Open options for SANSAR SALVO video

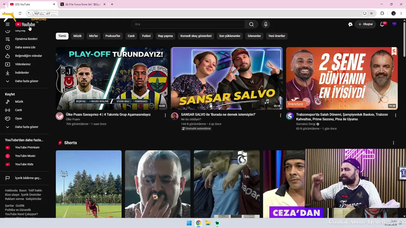point(280,116)
